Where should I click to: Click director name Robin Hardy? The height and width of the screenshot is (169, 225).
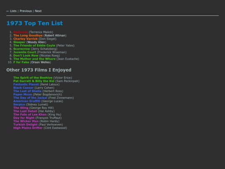tap(50, 121)
